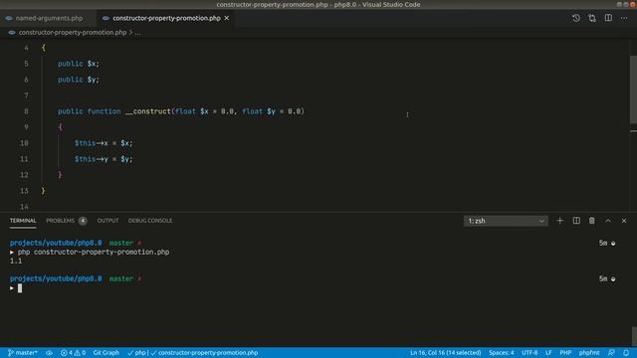
Task: Select the constructor-property-promotion.php editor tab
Action: (166, 18)
